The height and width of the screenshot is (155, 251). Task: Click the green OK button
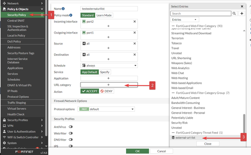pyautogui.click(x=137, y=151)
